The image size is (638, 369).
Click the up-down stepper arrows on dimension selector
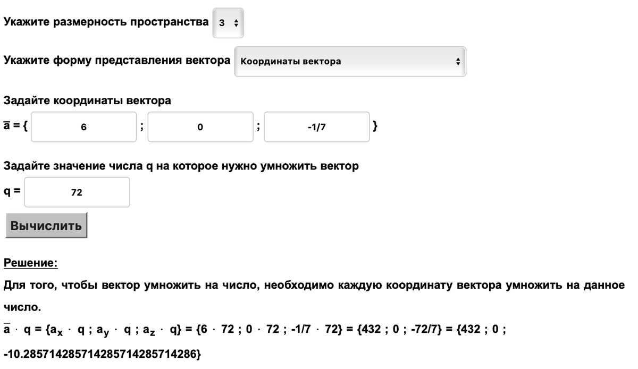(236, 21)
